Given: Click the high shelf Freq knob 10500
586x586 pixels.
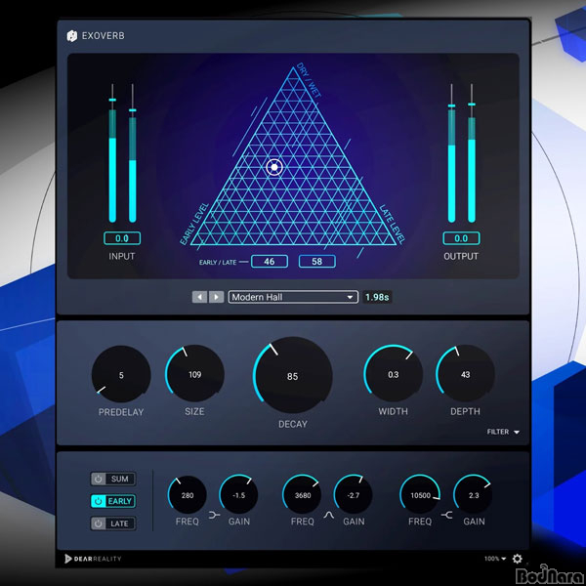Looking at the screenshot, I should (420, 495).
